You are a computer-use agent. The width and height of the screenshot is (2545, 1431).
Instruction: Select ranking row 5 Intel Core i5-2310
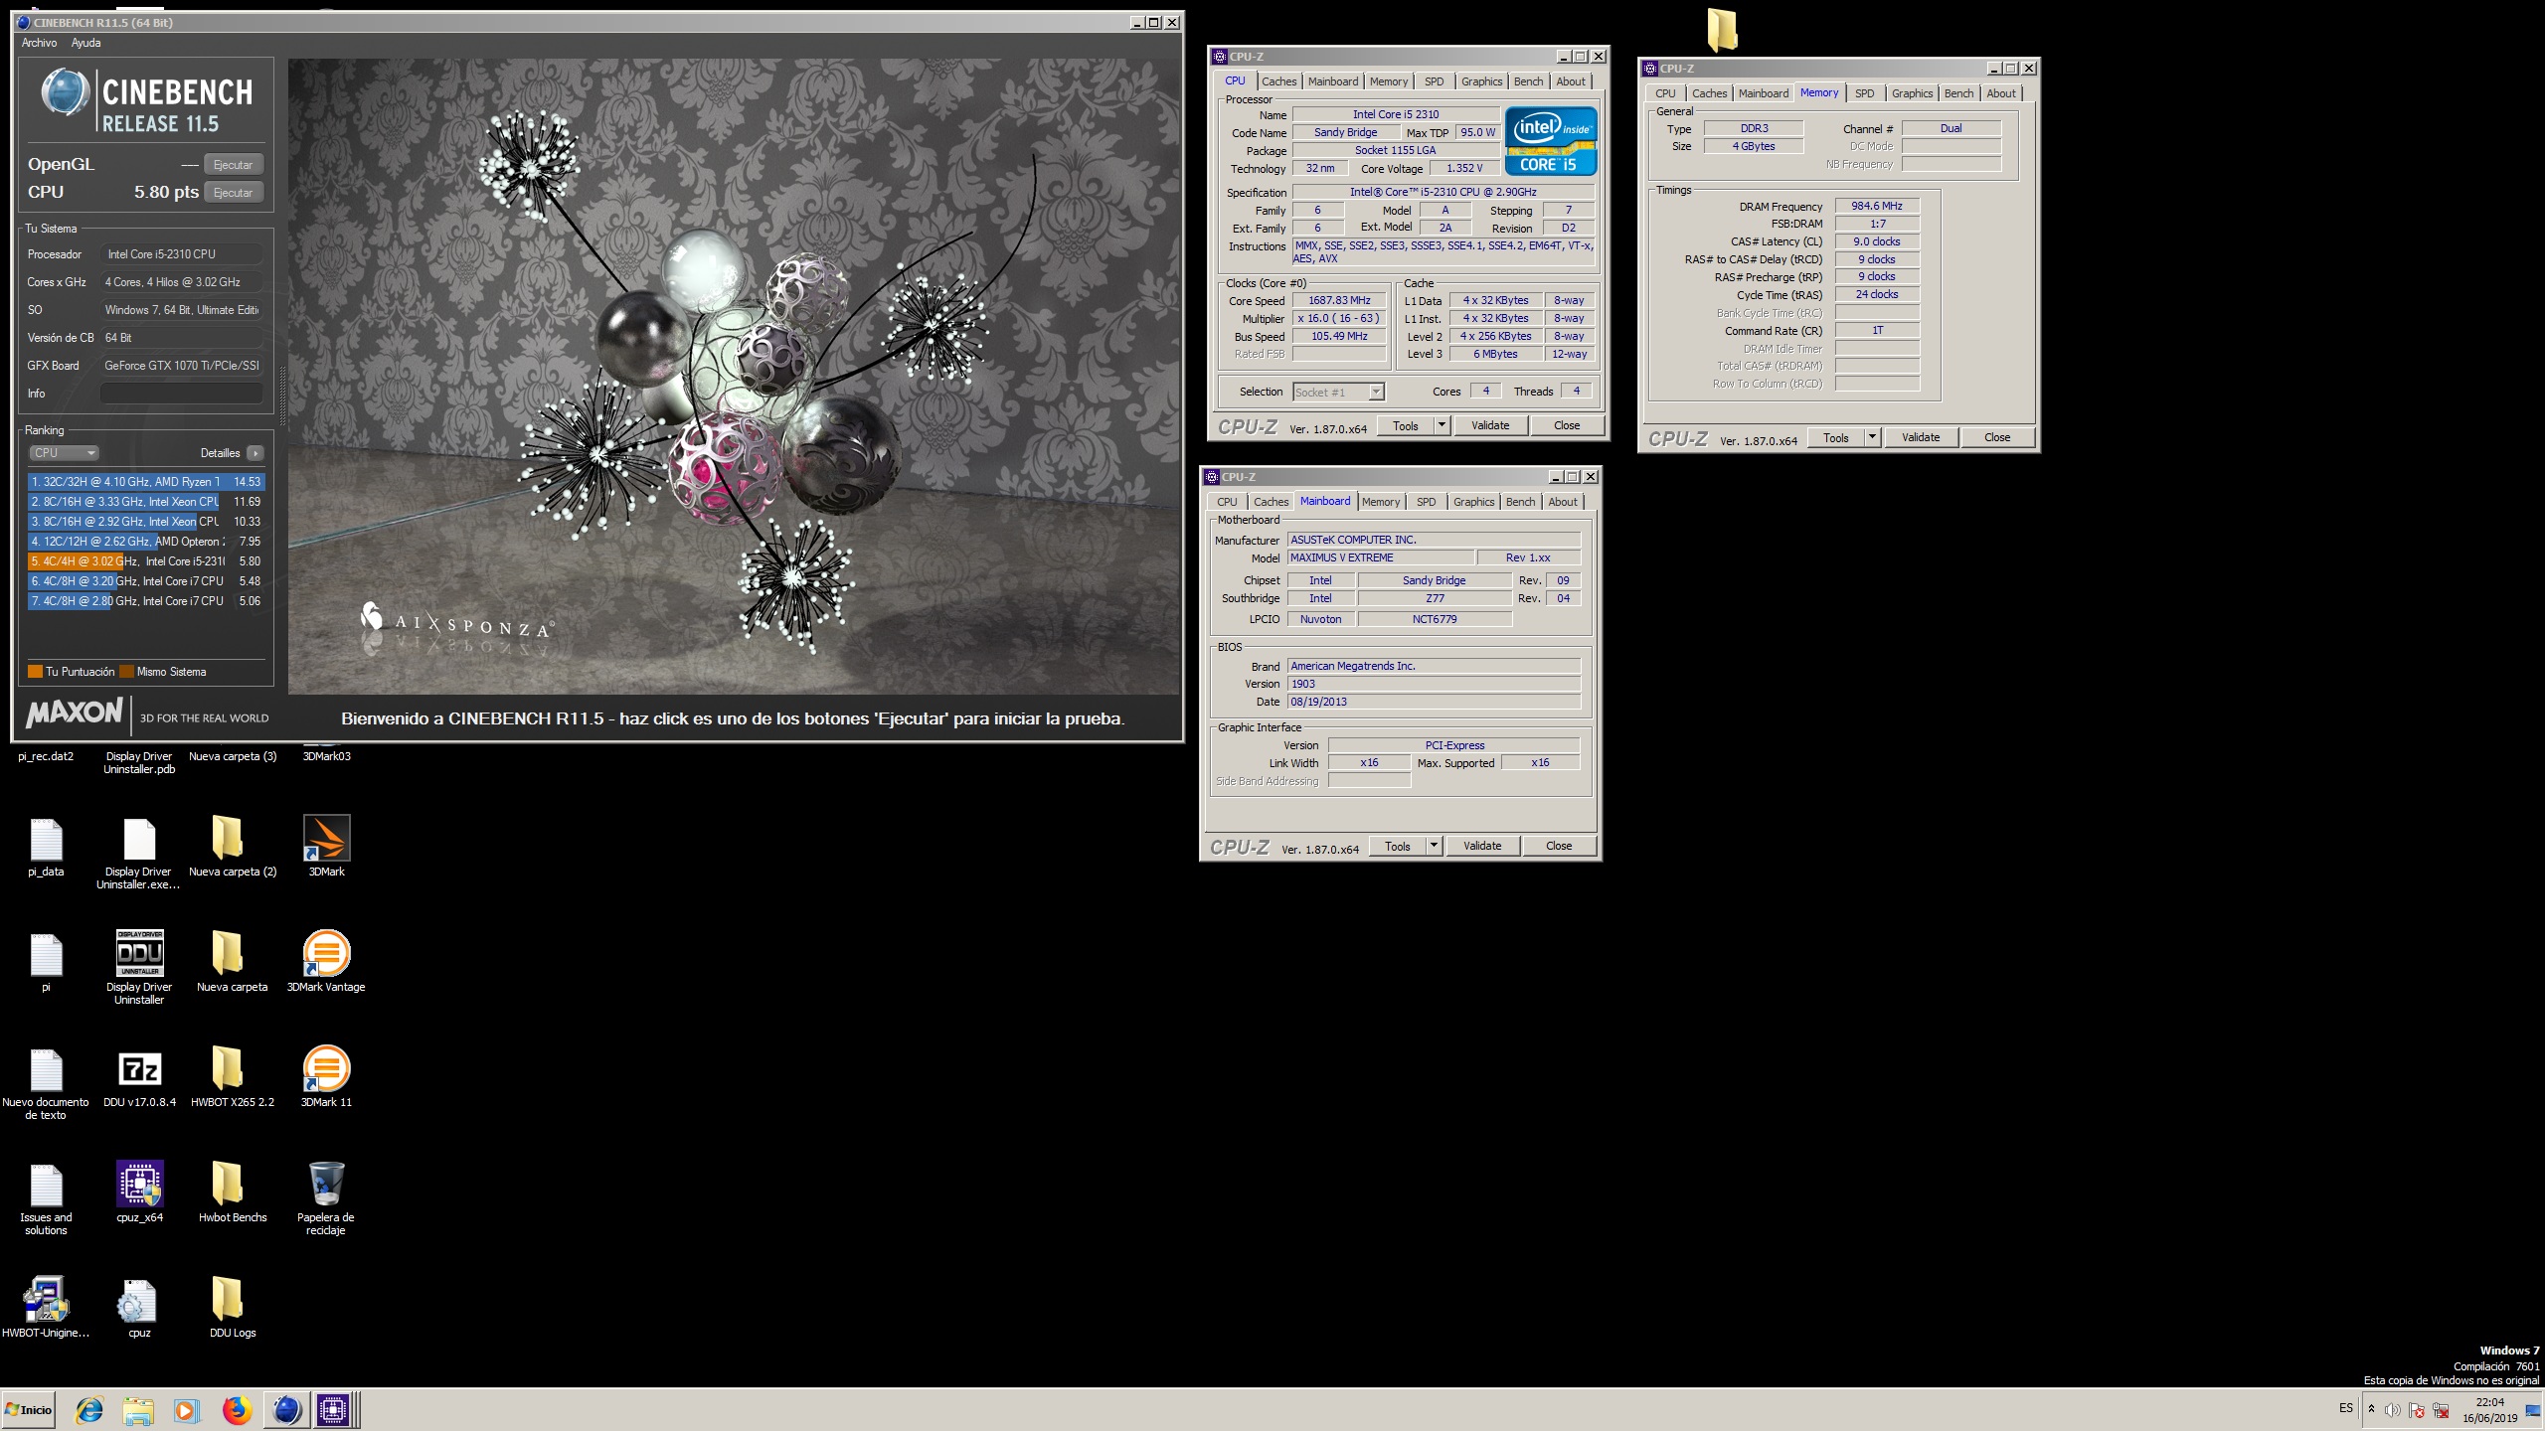146,561
